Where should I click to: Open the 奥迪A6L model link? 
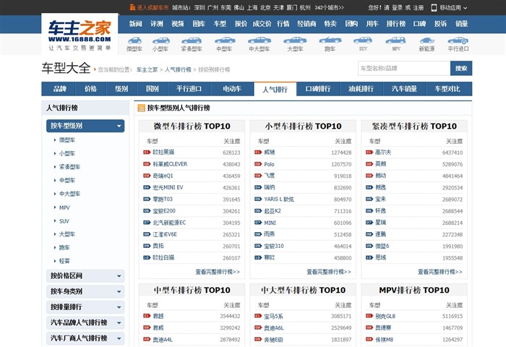(x=274, y=328)
